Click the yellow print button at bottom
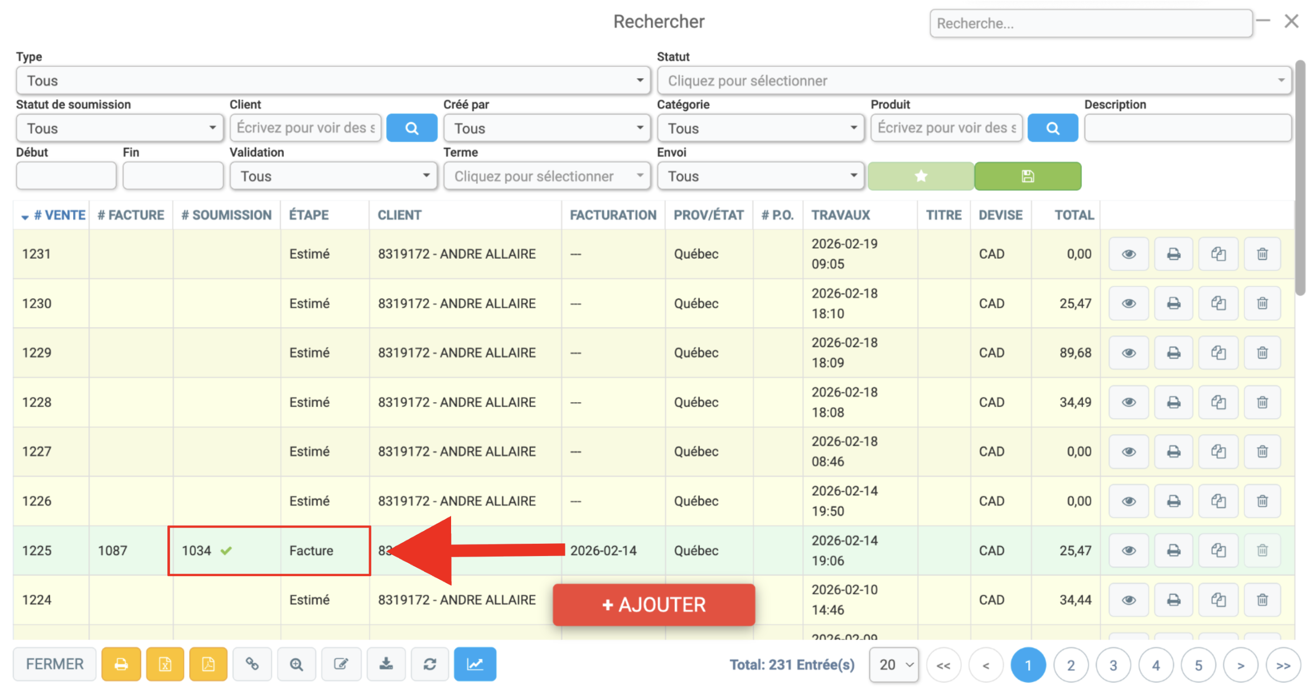 point(121,664)
